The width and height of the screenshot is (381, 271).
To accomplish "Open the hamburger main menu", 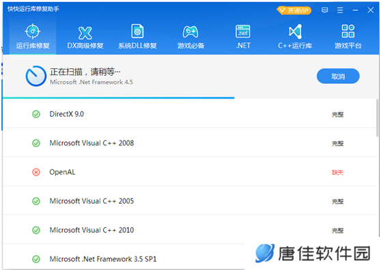I will [340, 10].
